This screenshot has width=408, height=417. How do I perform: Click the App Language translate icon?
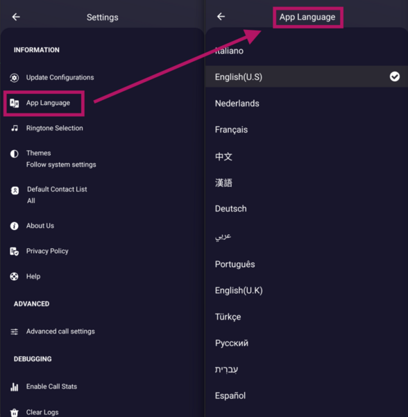pyautogui.click(x=15, y=103)
